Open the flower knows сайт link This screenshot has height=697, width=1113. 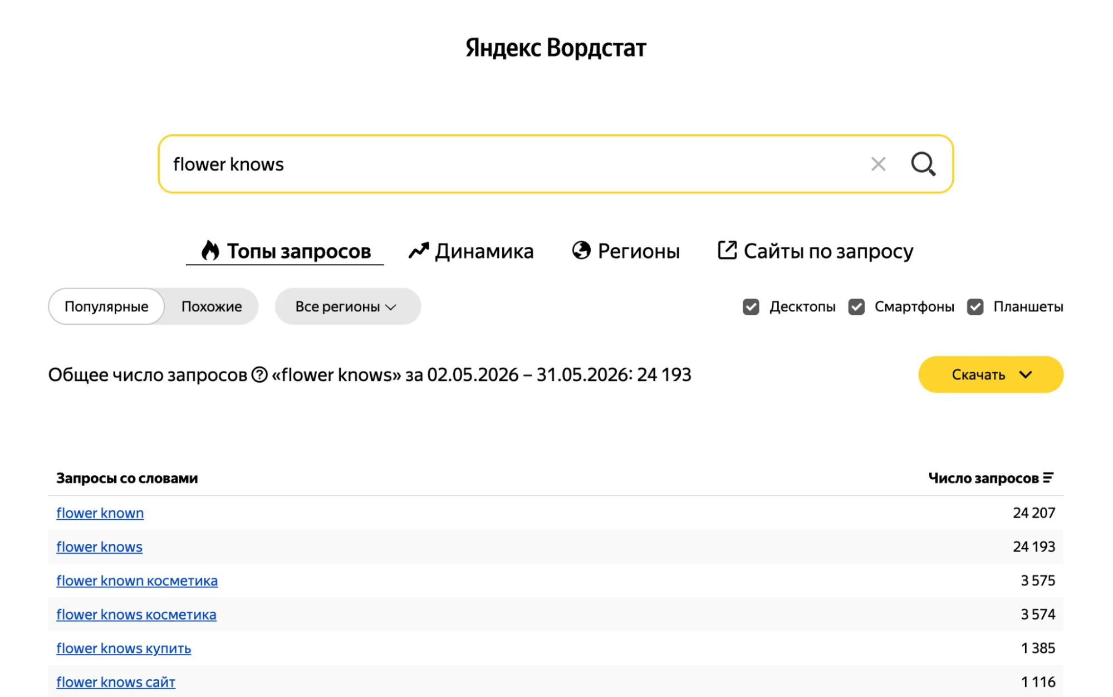(x=116, y=683)
